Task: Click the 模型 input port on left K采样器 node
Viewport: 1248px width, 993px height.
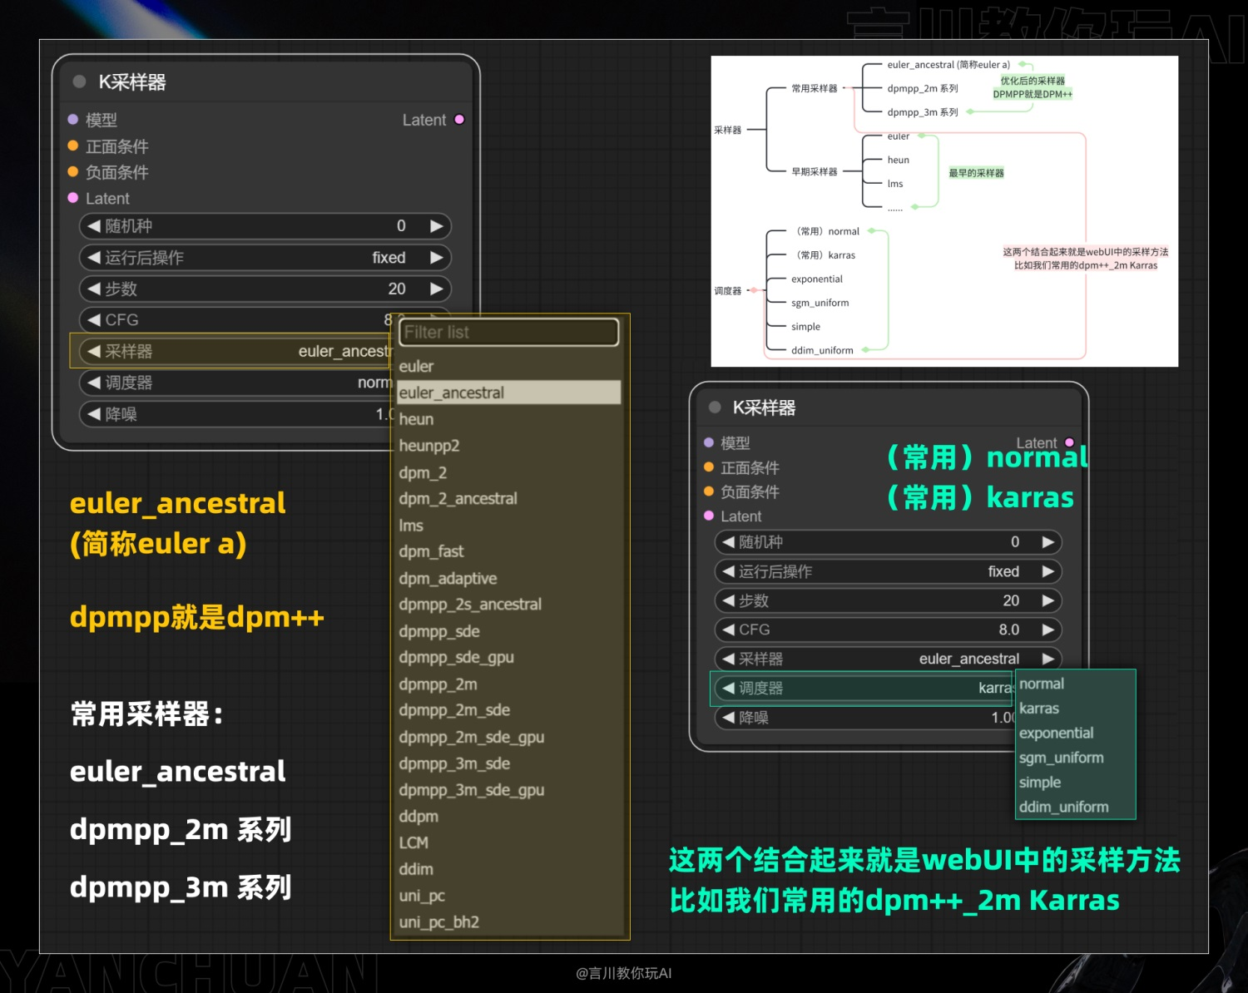Action: coord(73,120)
